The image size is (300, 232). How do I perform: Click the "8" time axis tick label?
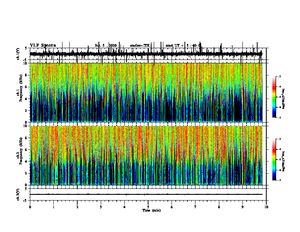[219, 207]
